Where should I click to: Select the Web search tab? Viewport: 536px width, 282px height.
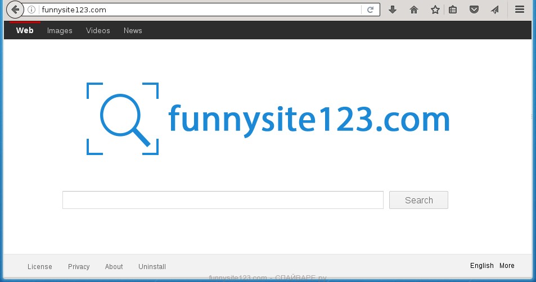[x=25, y=30]
